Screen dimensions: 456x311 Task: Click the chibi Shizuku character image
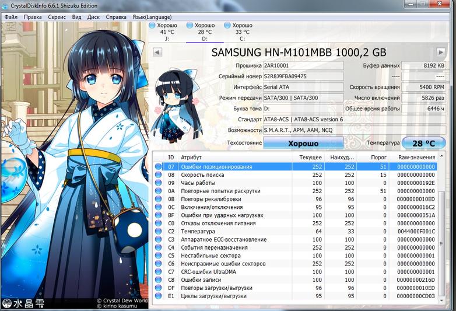click(x=177, y=107)
